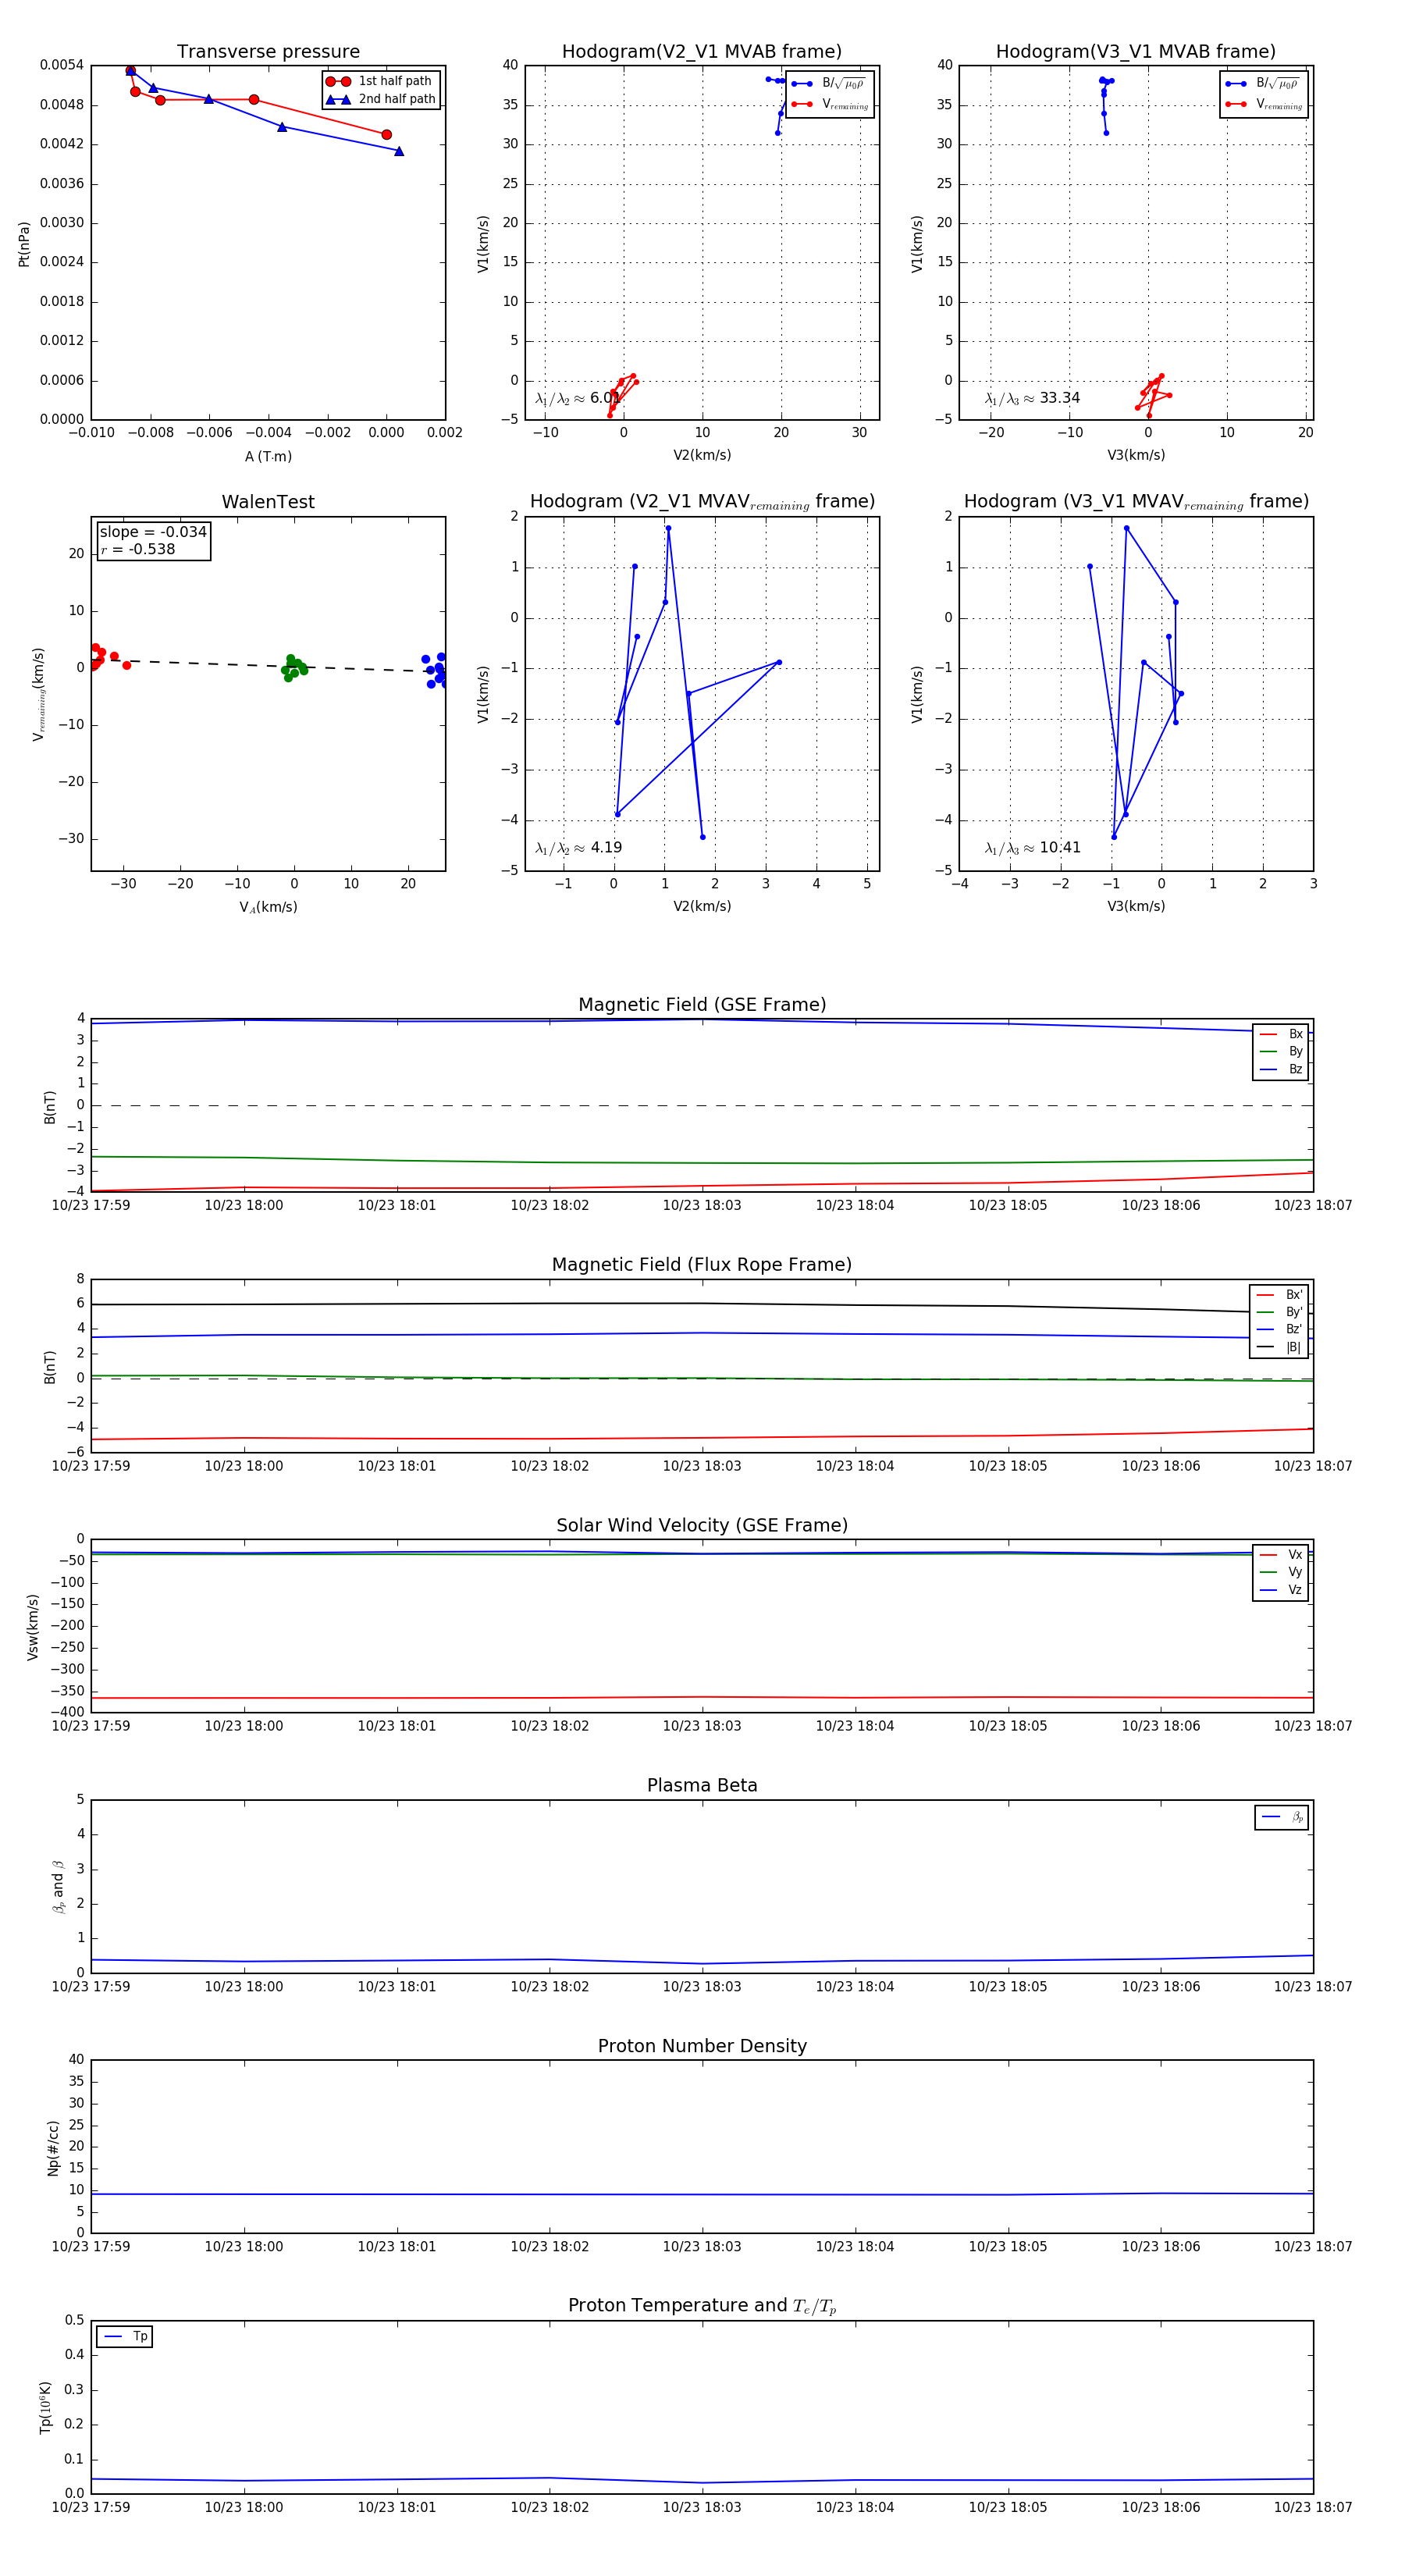Viewport: 1405px width, 2576px height.
Task: Select the "Vx" legend entry
Action: click(1281, 1554)
